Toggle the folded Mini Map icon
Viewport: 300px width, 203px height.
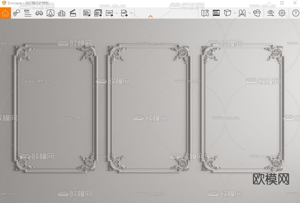[205, 13]
